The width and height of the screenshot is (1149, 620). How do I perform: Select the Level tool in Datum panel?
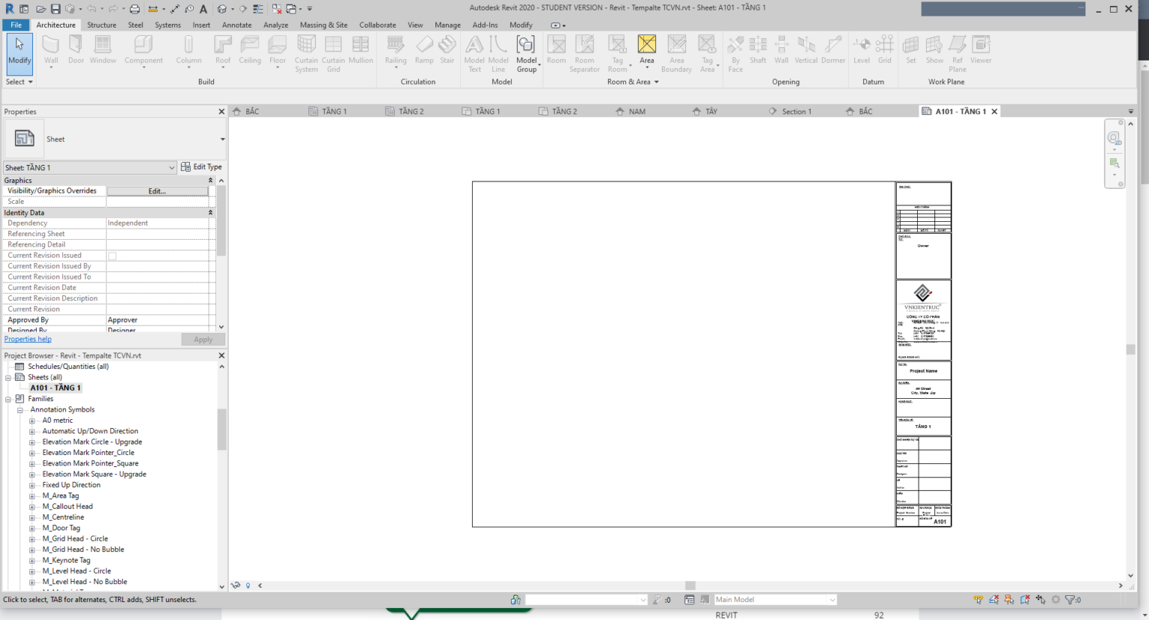coord(861,50)
